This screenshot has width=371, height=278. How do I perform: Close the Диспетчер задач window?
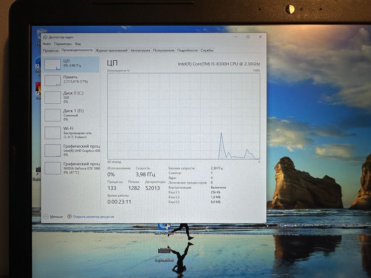[x=260, y=37]
